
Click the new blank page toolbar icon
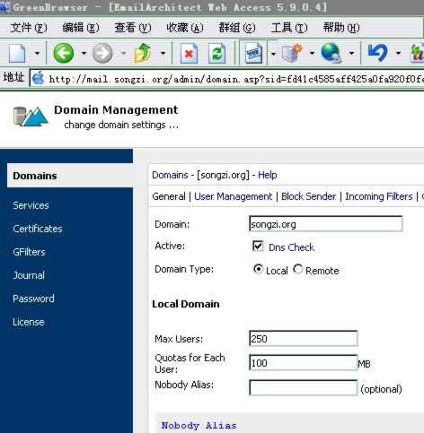[17, 53]
